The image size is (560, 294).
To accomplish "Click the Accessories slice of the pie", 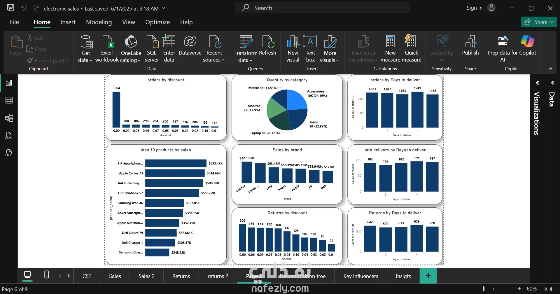I will [297, 99].
